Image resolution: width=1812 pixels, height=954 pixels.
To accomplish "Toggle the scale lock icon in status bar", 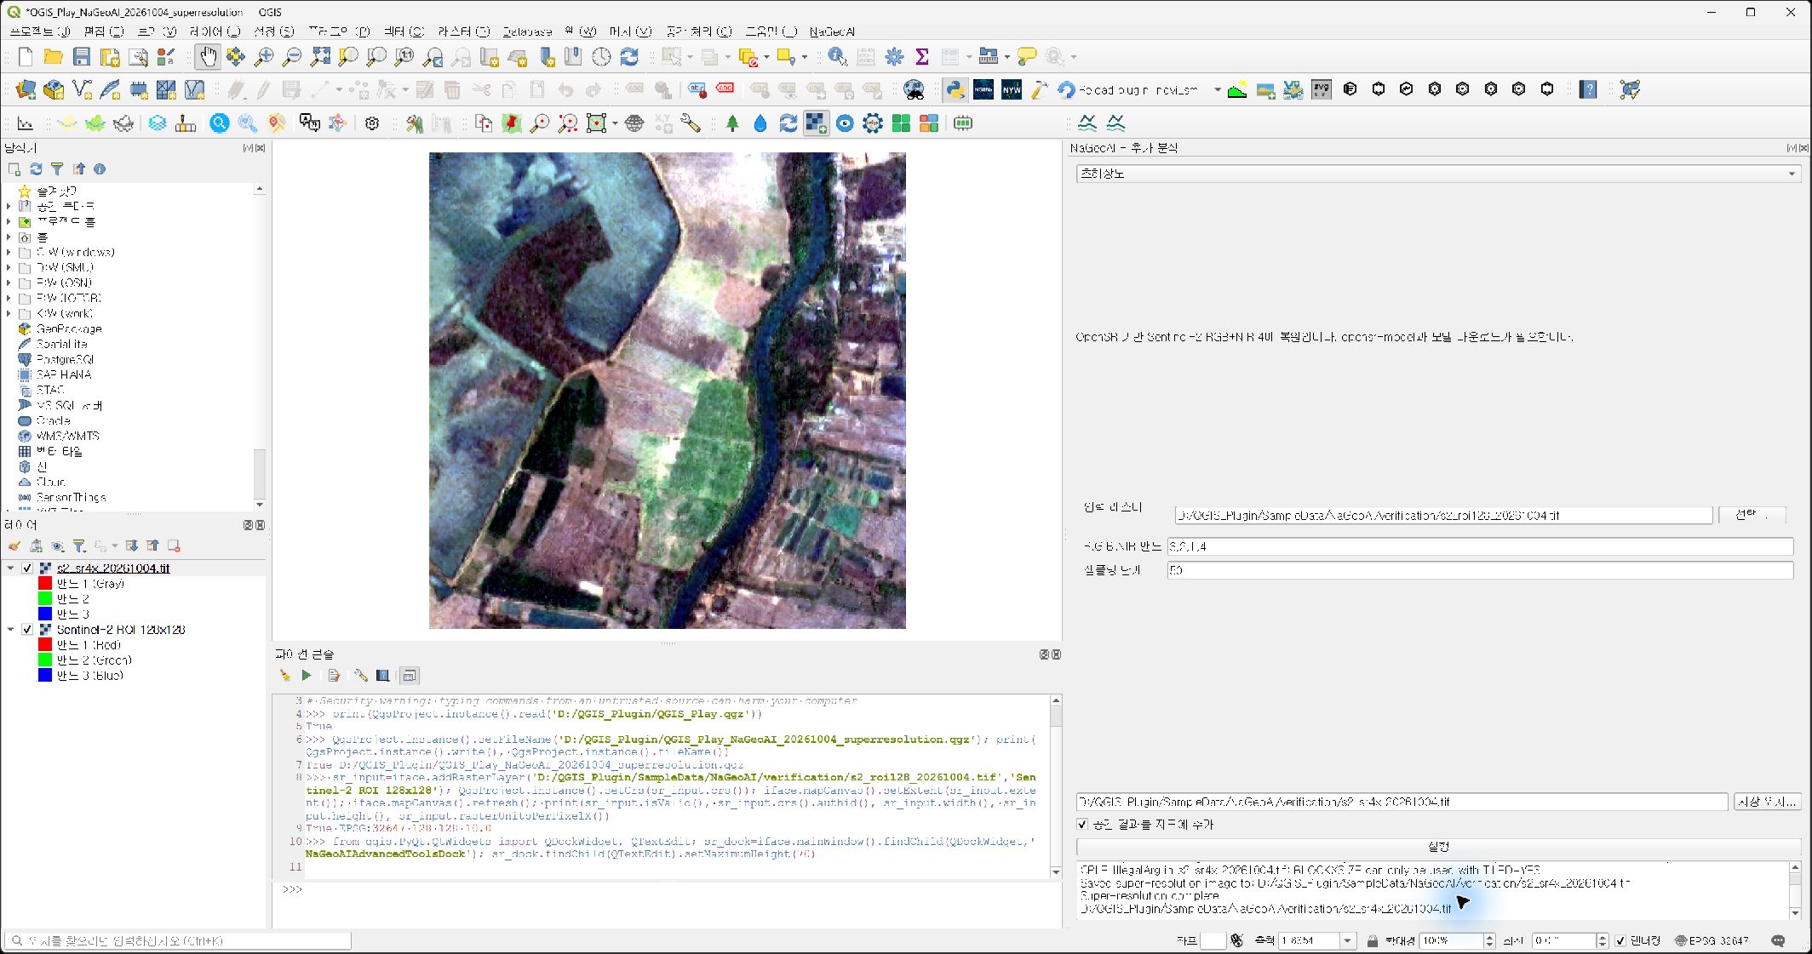I will coord(1373,940).
